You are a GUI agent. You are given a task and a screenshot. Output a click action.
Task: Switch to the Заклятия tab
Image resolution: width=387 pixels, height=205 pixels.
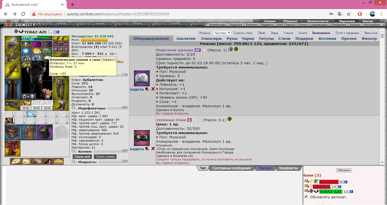pyautogui.click(x=186, y=38)
